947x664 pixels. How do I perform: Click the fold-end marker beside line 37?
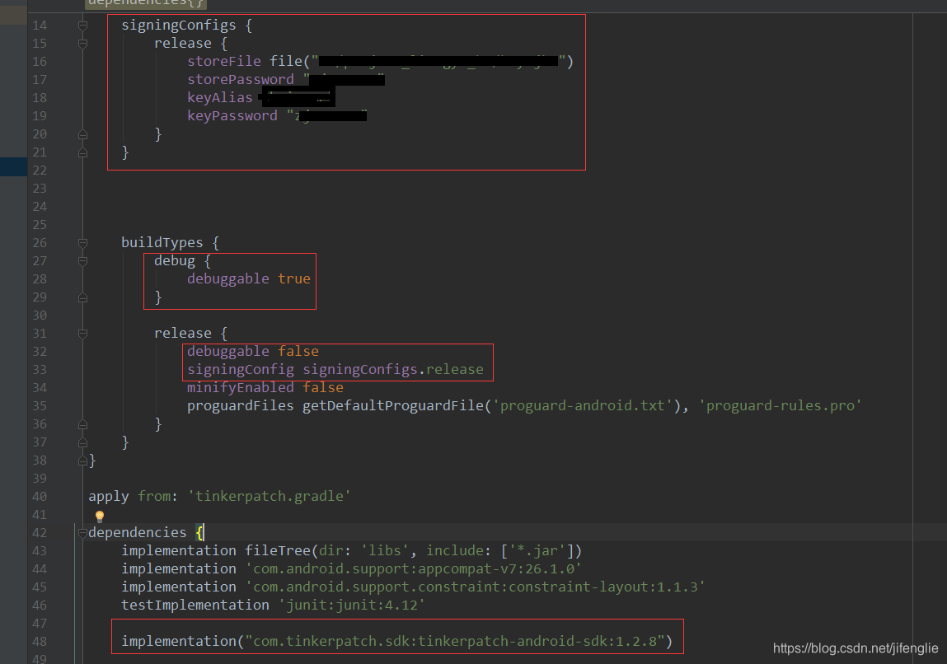(x=82, y=442)
